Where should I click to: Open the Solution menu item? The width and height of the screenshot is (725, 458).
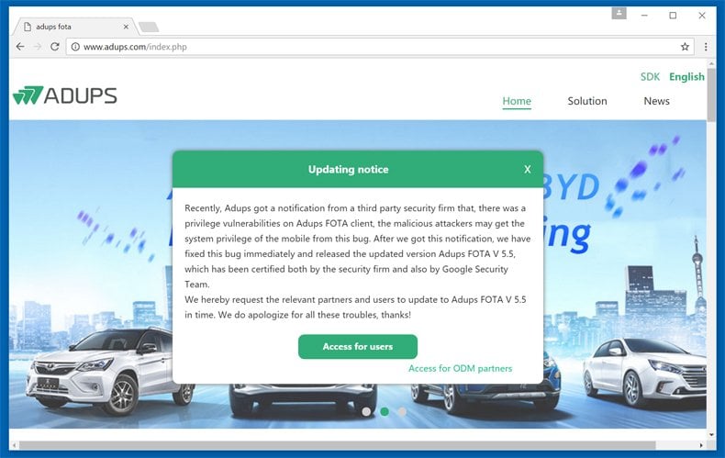coord(587,101)
